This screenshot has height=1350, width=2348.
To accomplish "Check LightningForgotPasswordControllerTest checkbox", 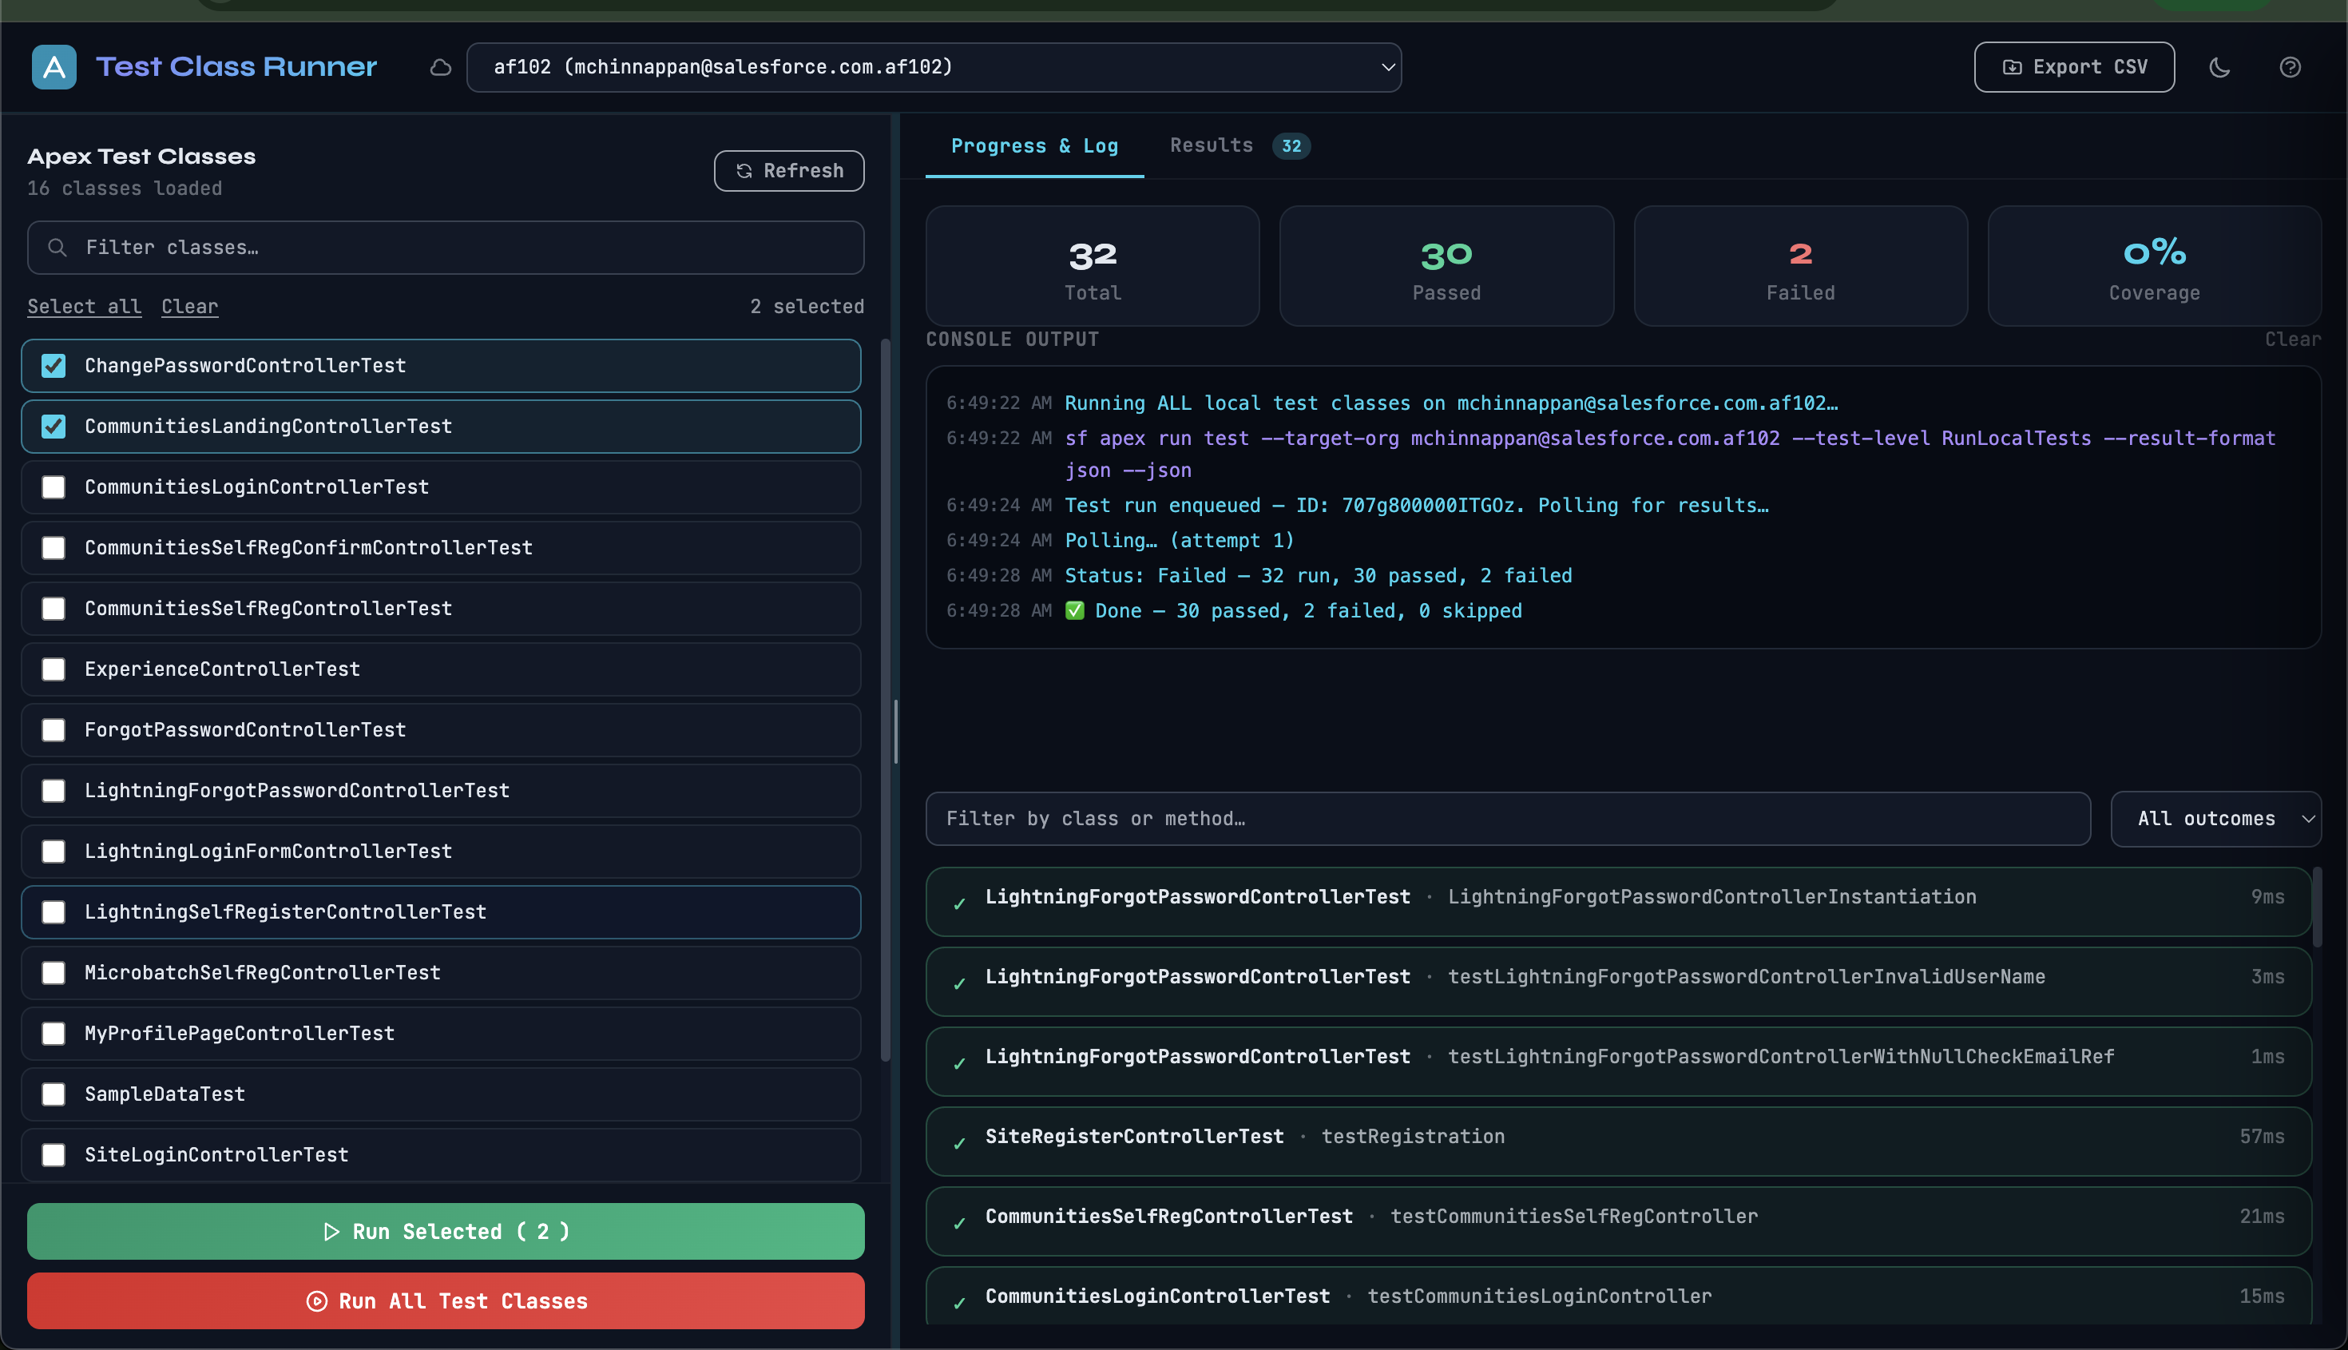I will pos(54,791).
